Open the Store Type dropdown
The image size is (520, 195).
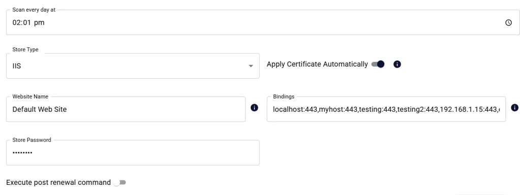tap(133, 66)
